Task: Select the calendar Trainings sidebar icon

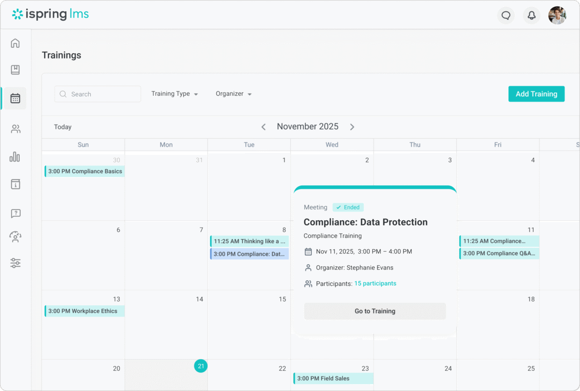Action: (x=15, y=98)
